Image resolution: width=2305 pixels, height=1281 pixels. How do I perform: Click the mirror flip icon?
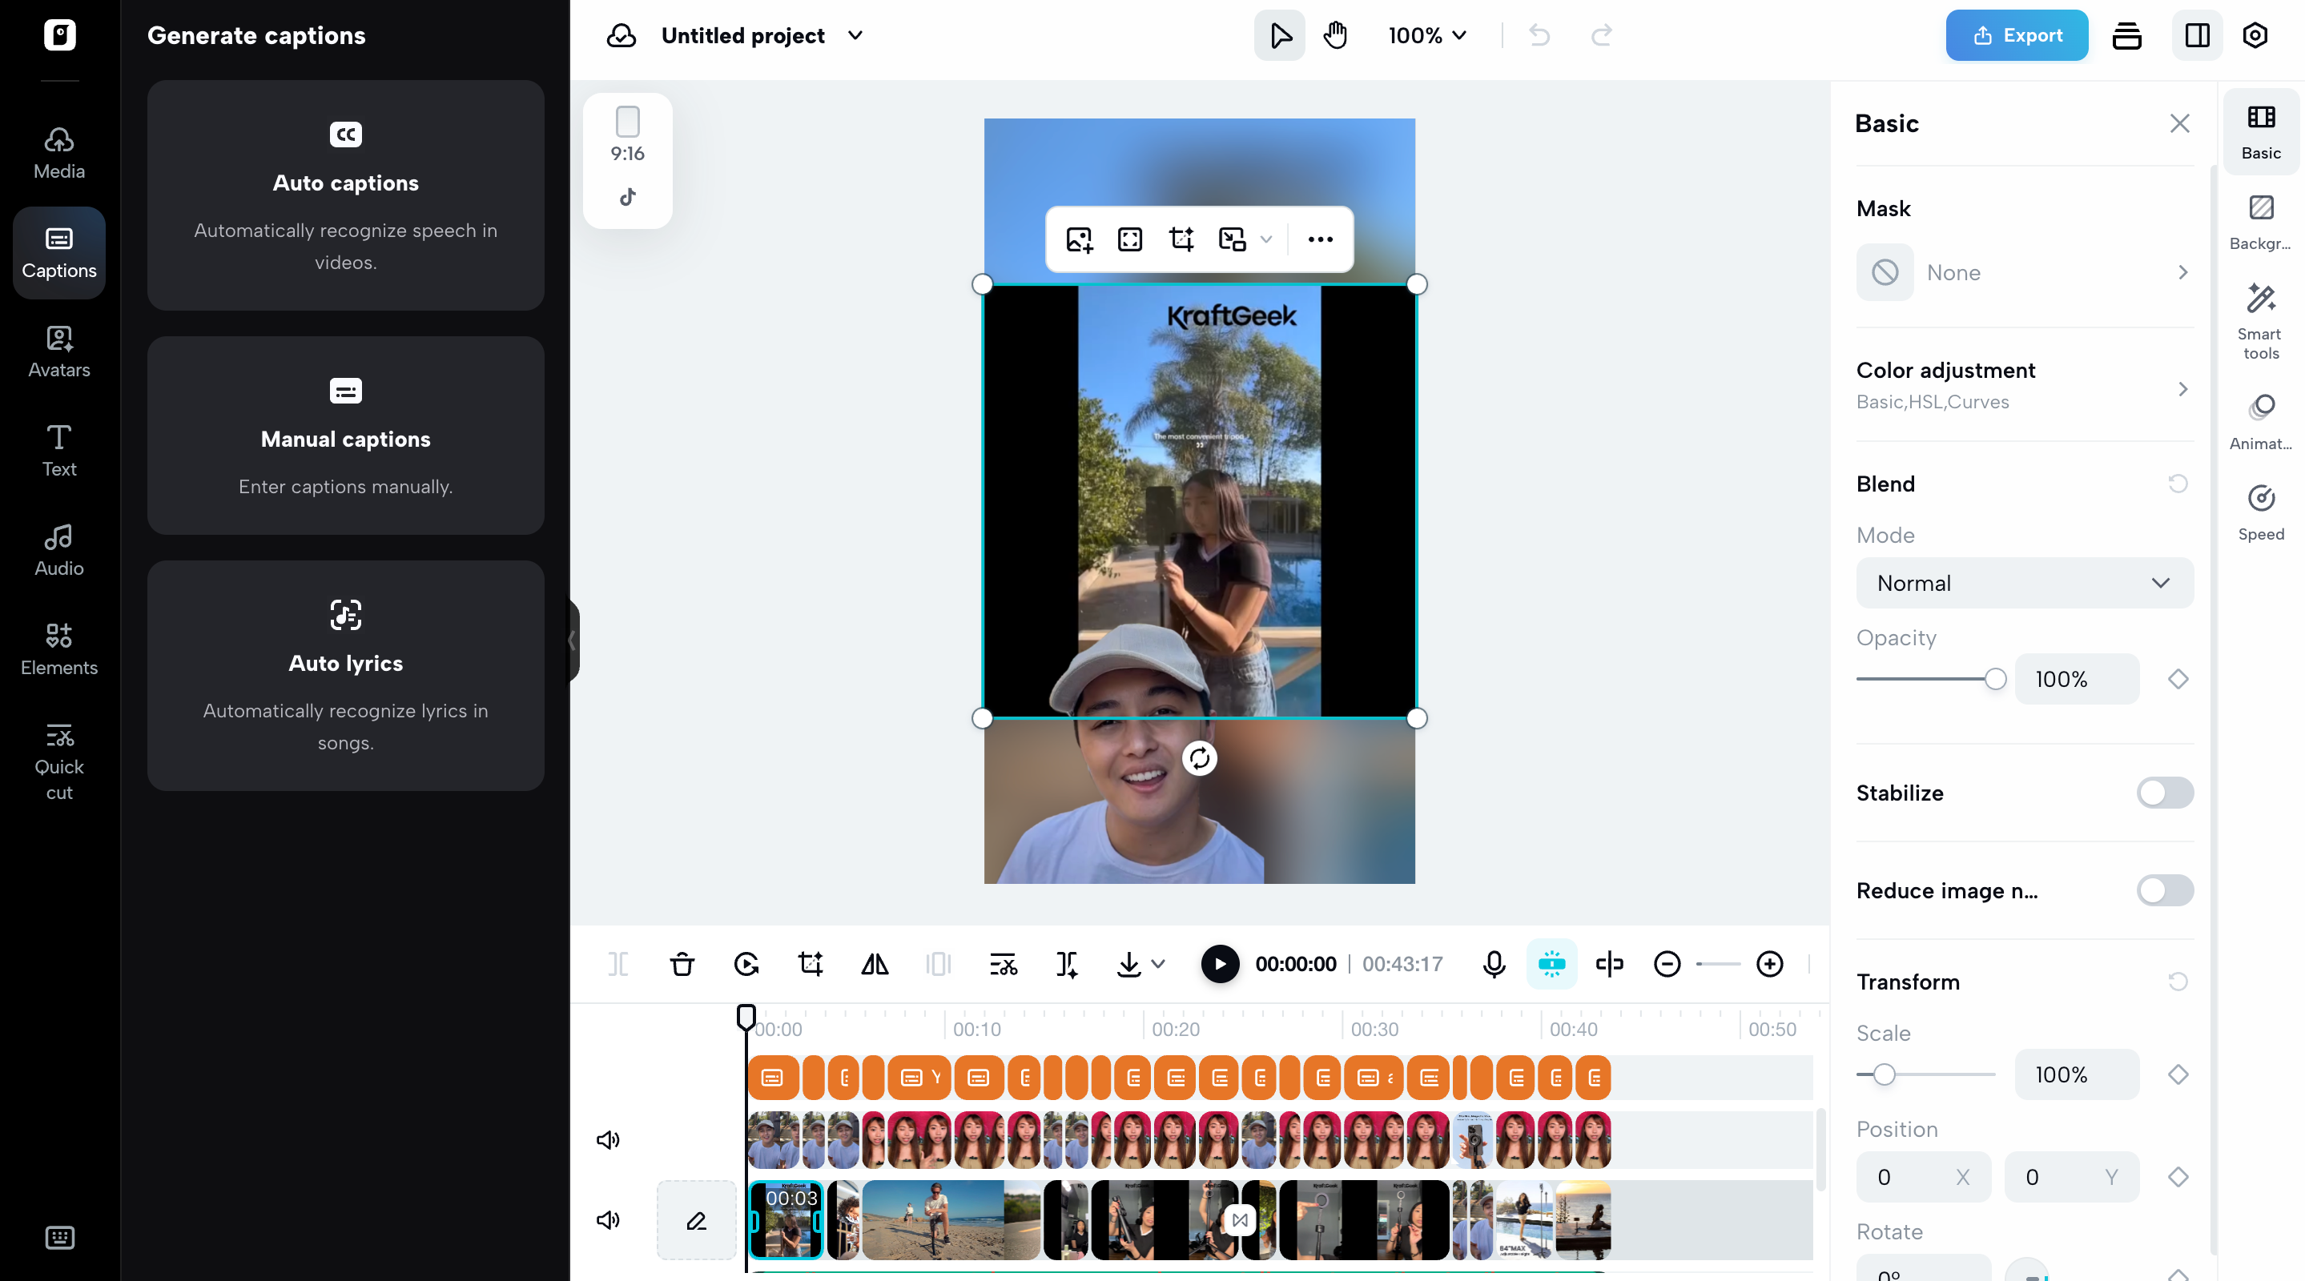tap(875, 963)
